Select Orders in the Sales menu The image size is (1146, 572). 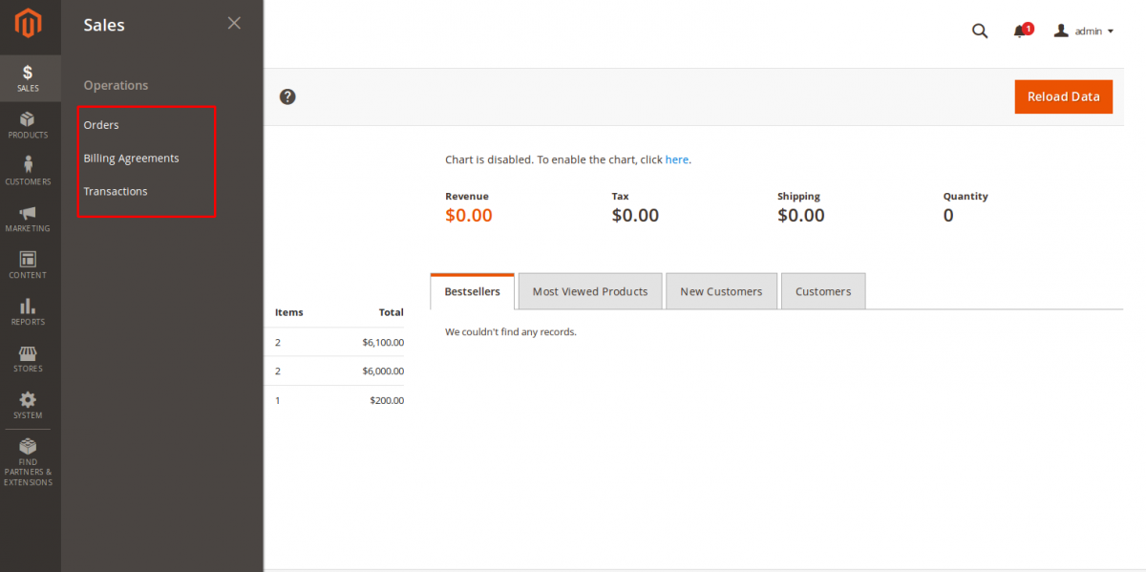[101, 125]
